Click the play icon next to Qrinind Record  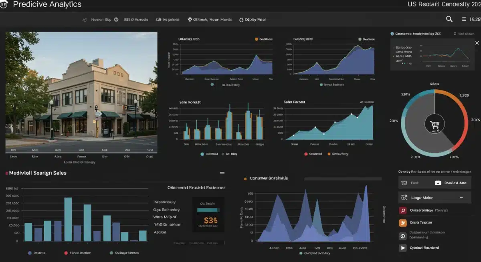click(x=402, y=248)
